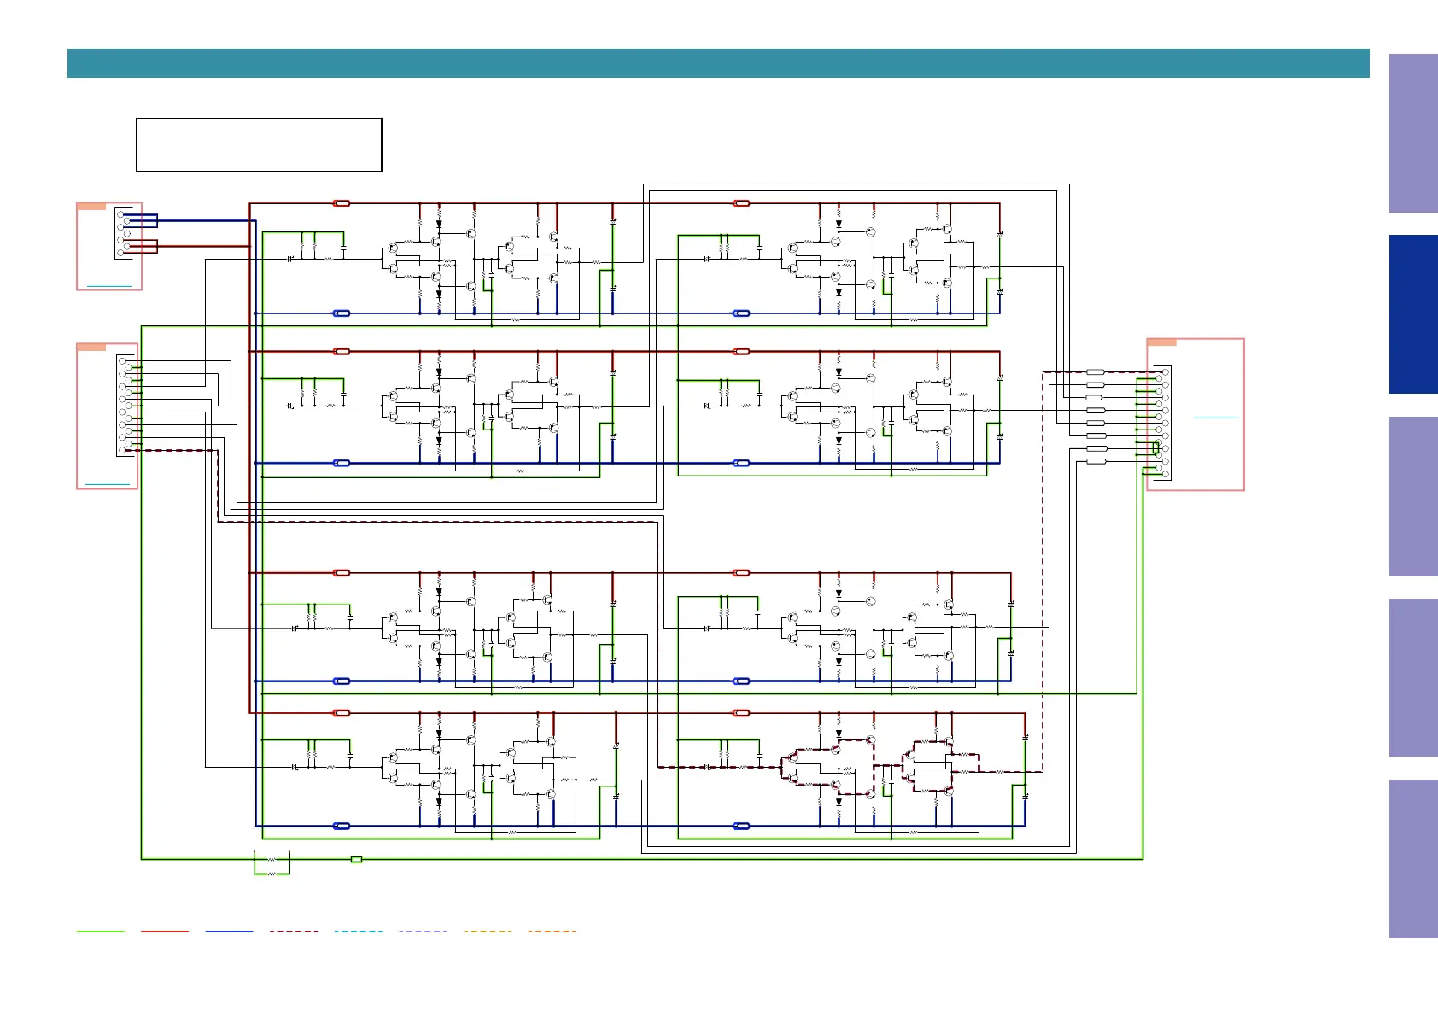Click the parallel resistor pair on the bottom green line

(272, 866)
